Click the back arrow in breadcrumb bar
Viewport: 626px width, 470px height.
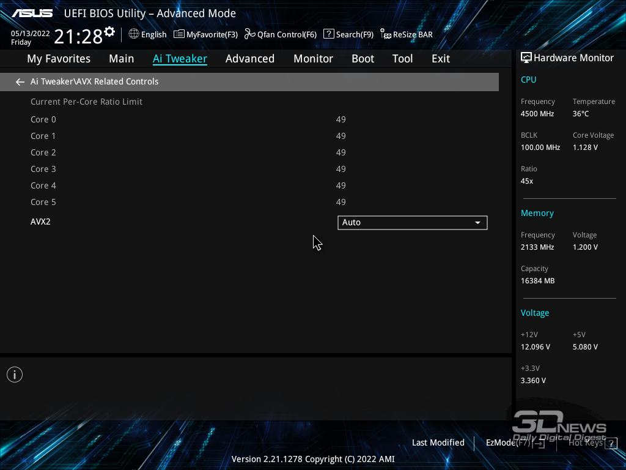point(20,82)
